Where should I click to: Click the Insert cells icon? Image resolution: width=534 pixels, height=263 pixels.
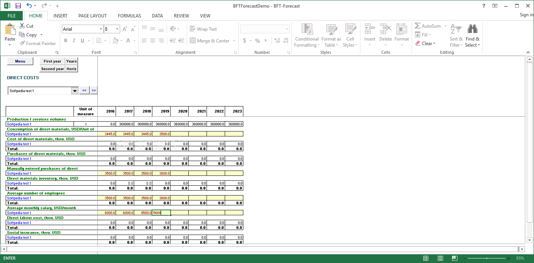[370, 29]
